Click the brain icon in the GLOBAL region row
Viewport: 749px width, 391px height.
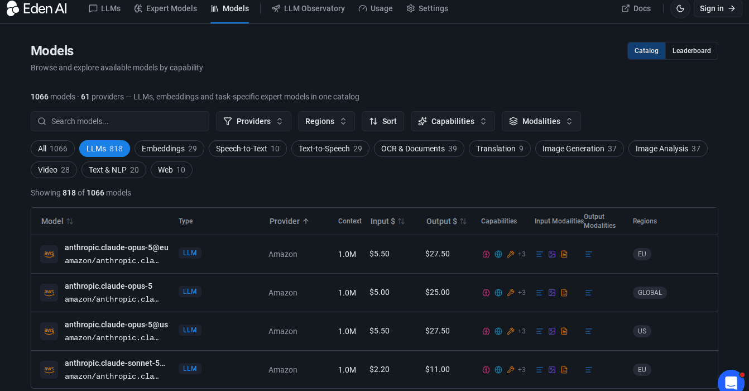pos(486,293)
